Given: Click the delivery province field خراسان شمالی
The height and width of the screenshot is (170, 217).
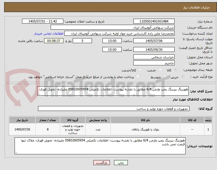Looking at the screenshot, I should click(x=154, y=57).
